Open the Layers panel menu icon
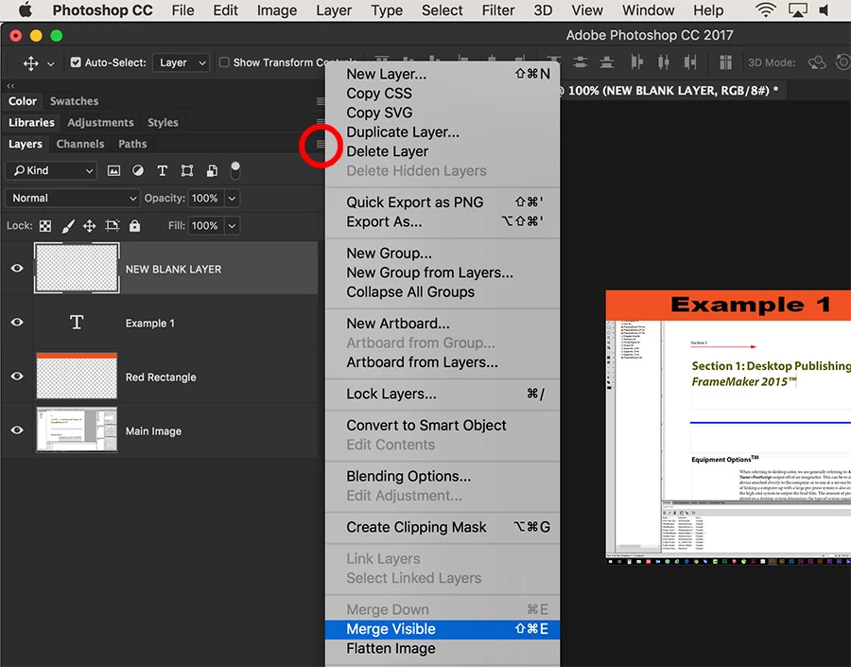Viewport: 851px width, 667px height. [x=321, y=144]
